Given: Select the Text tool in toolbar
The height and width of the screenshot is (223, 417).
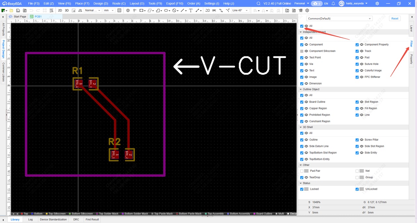Looking at the screenshot, I should pos(191,10).
